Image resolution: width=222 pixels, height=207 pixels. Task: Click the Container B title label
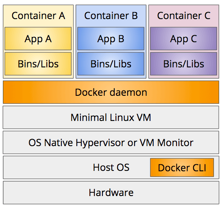pos(111,15)
